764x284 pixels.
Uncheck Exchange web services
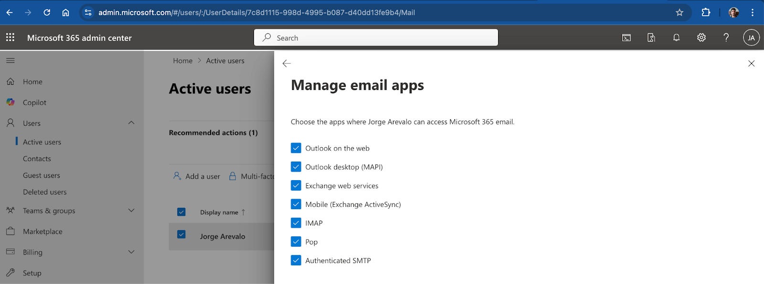tap(296, 185)
